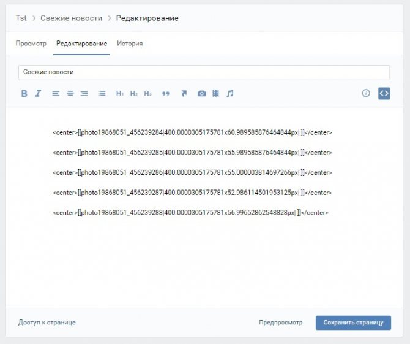The width and height of the screenshot is (410, 344).
Task: Click markup line with photo 456239287
Action: (192, 193)
